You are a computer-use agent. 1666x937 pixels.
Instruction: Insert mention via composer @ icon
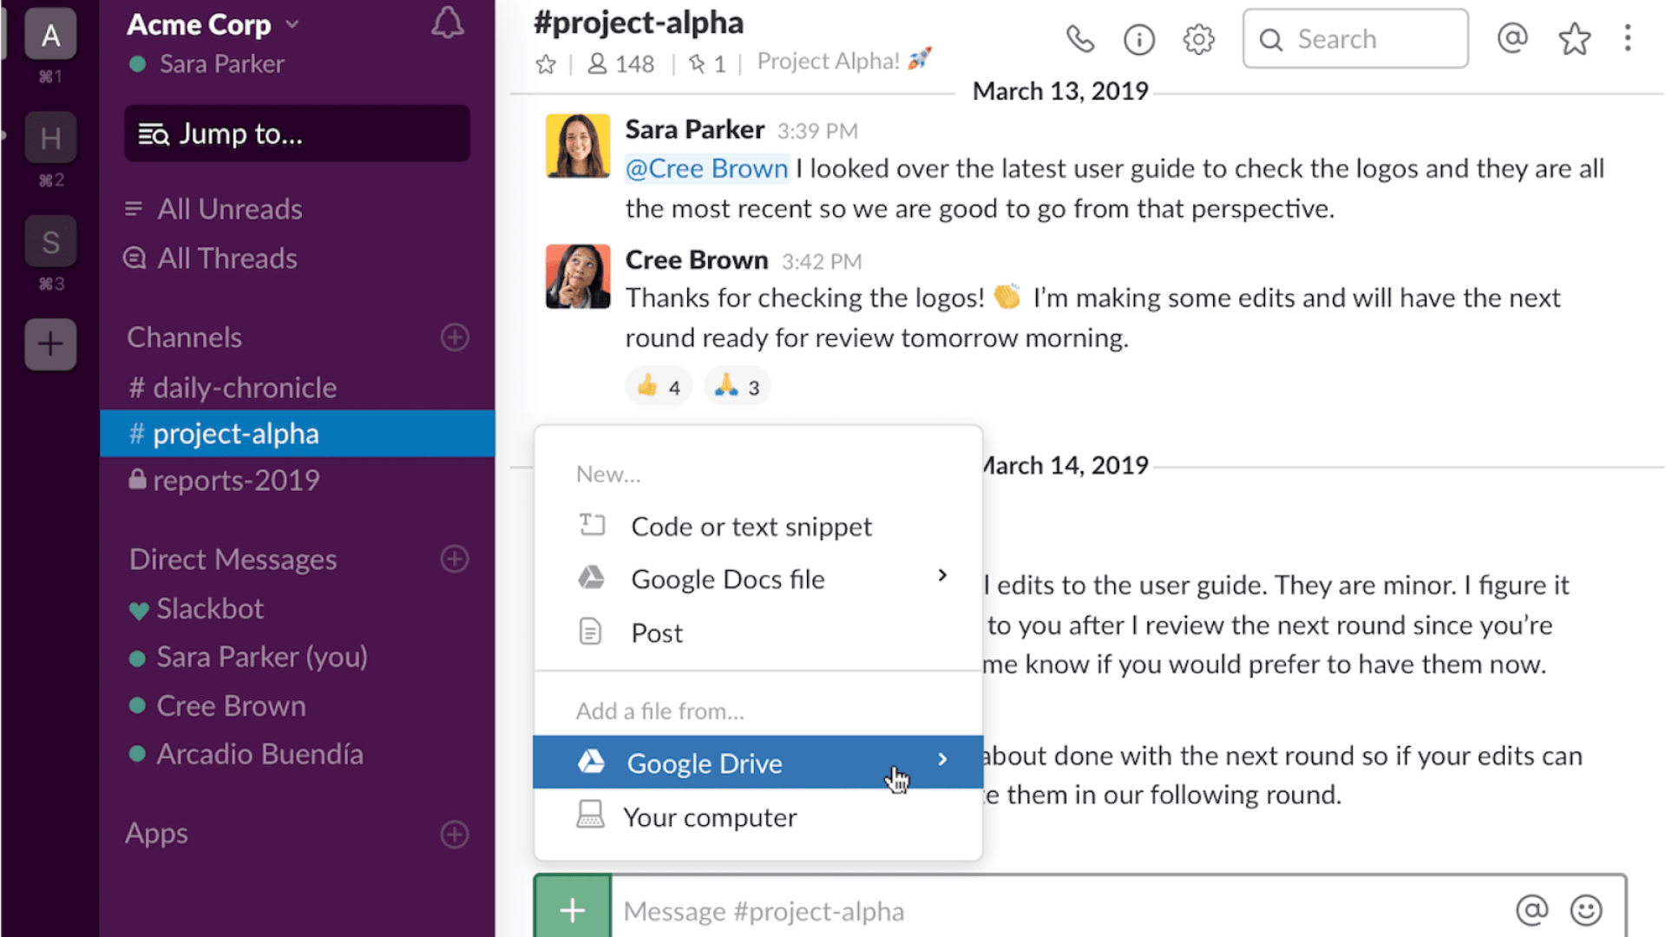1532,910
